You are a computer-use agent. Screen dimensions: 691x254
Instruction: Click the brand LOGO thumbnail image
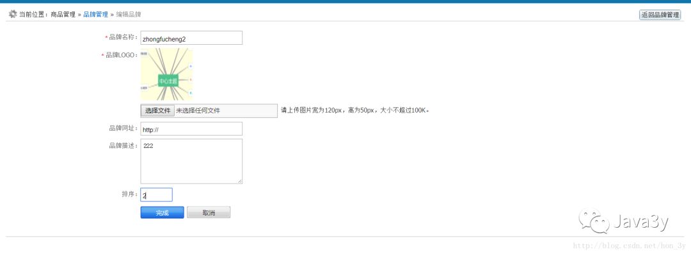point(166,75)
